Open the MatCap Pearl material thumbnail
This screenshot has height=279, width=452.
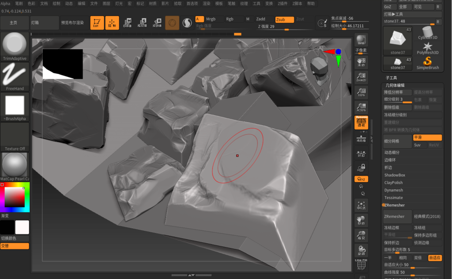pos(15,167)
